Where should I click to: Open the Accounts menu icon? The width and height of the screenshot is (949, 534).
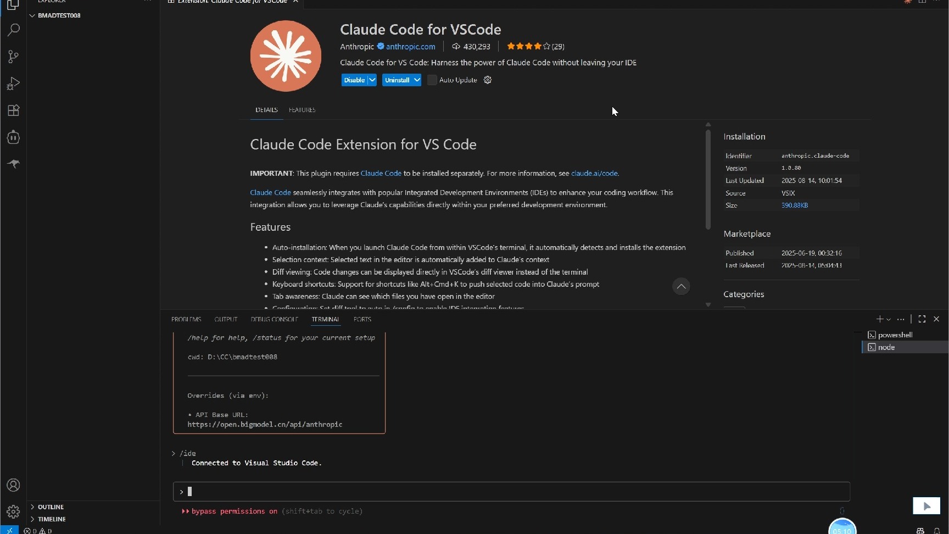tap(13, 485)
